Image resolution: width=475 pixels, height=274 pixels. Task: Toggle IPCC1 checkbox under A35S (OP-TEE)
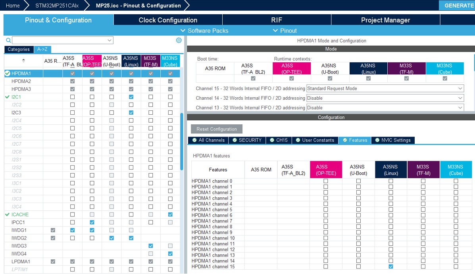[92, 222]
